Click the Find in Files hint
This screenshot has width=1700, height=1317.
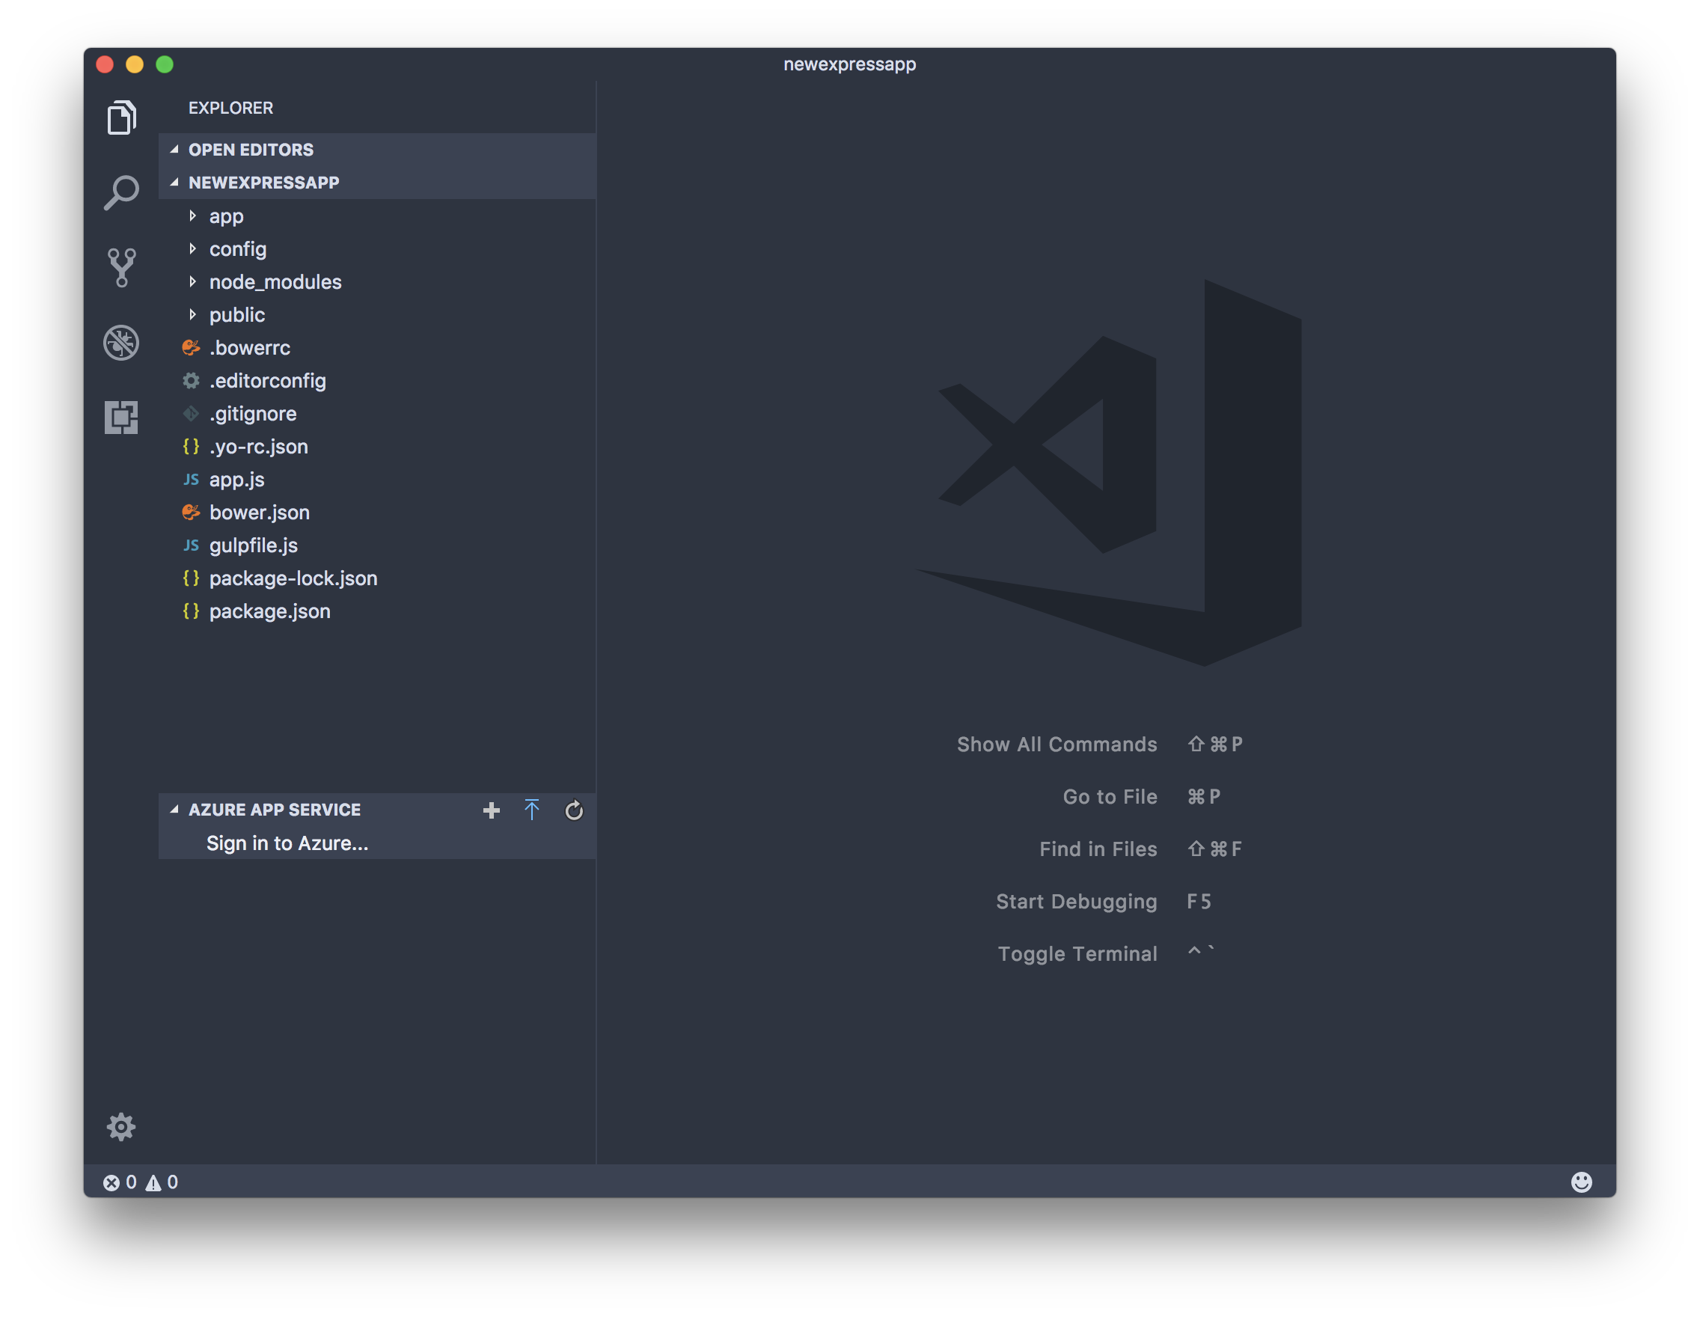coord(1098,849)
